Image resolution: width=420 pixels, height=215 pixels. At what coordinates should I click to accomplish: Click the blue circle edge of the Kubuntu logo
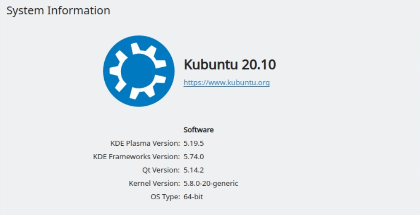pyautogui.click(x=106, y=71)
